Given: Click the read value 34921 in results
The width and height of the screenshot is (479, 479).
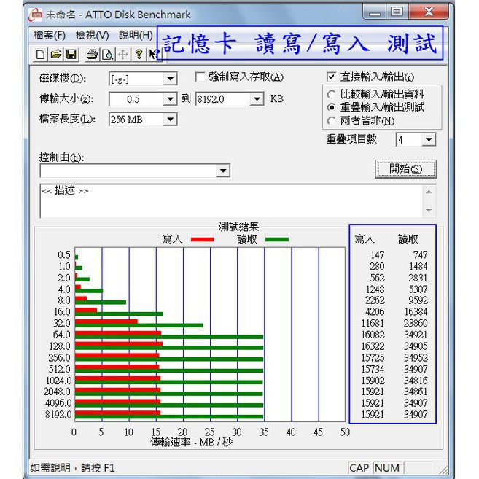Looking at the screenshot, I should pyautogui.click(x=416, y=335).
